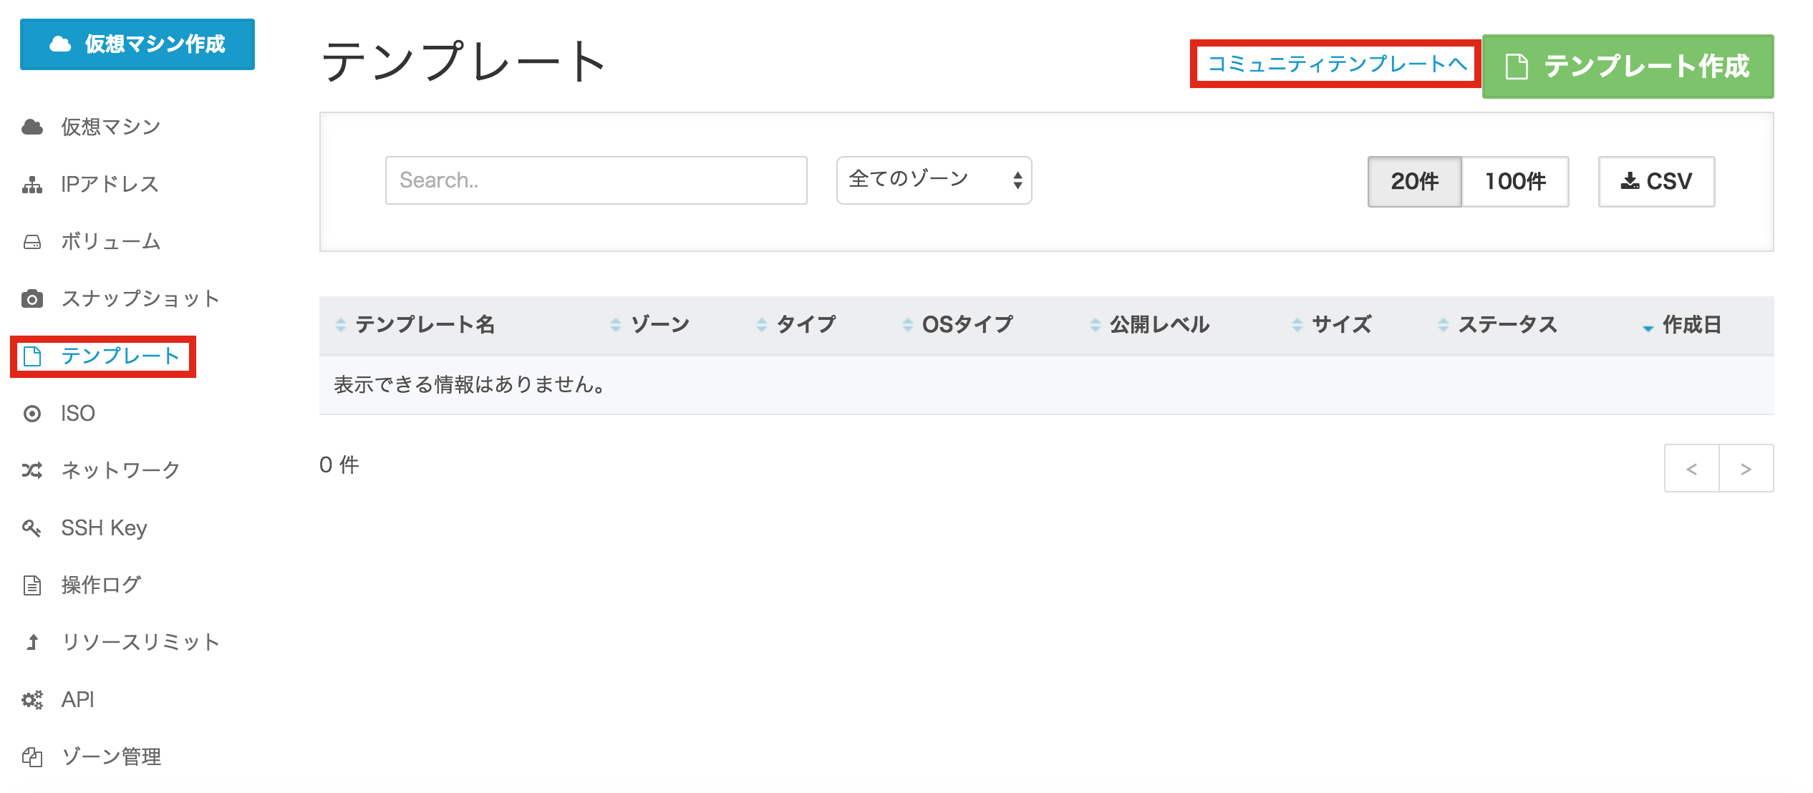Image resolution: width=1813 pixels, height=793 pixels.
Task: Open リソースリミット in the sidebar
Action: pos(140,642)
